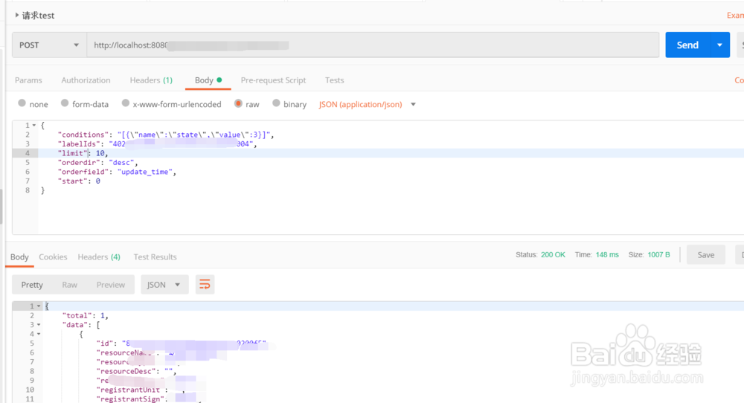Select the form-data radio option
This screenshot has height=403, width=744.
[x=65, y=104]
